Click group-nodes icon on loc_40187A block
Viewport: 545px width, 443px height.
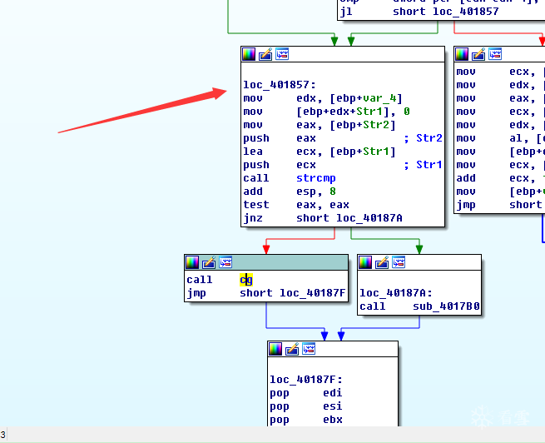pos(399,262)
